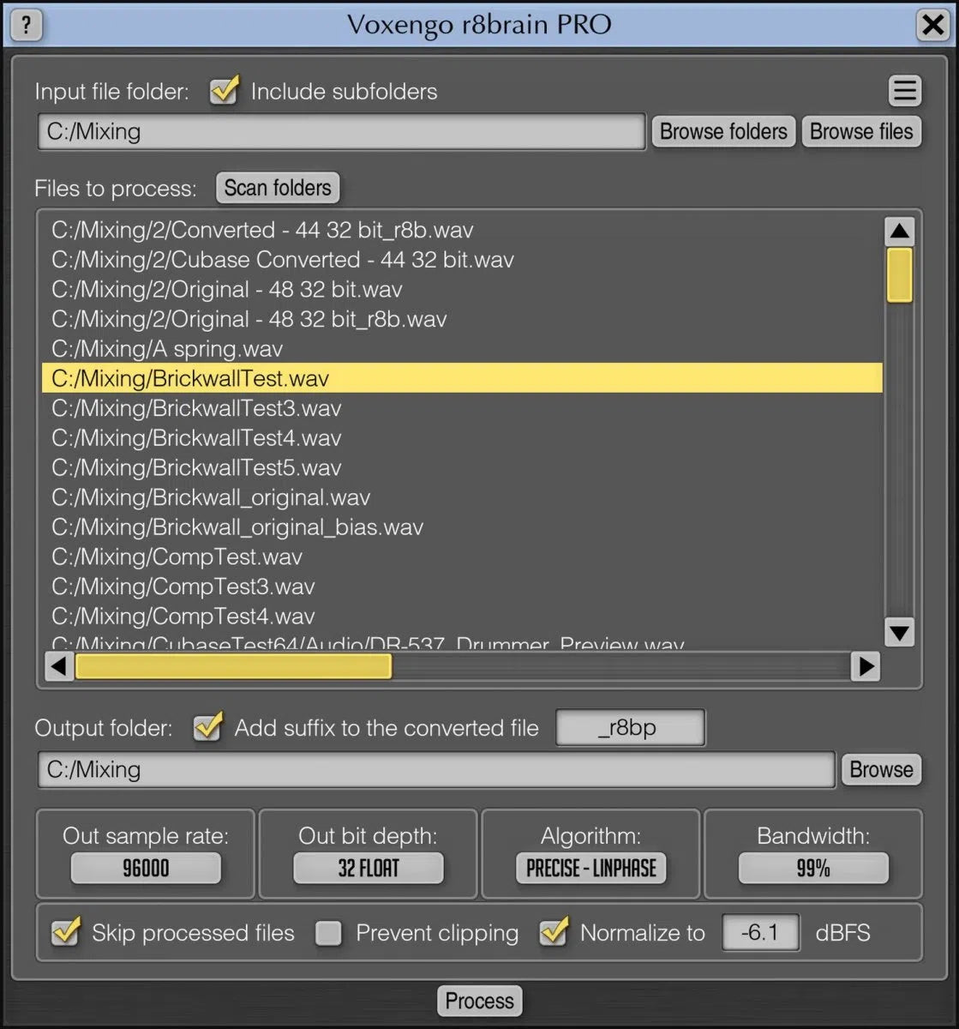This screenshot has height=1029, width=959.
Task: Click the Process button
Action: [x=479, y=1001]
